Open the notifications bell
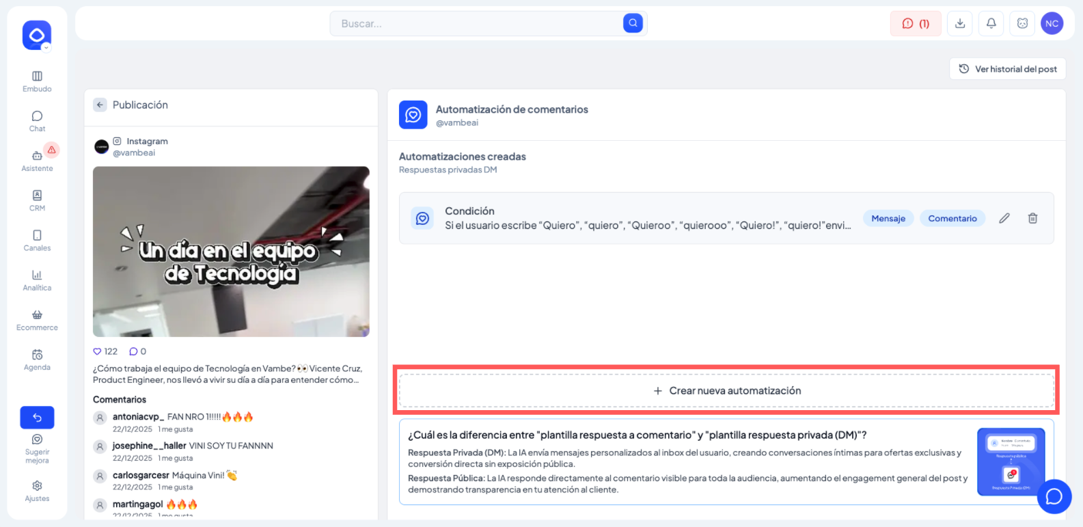This screenshot has width=1083, height=527. [x=991, y=23]
